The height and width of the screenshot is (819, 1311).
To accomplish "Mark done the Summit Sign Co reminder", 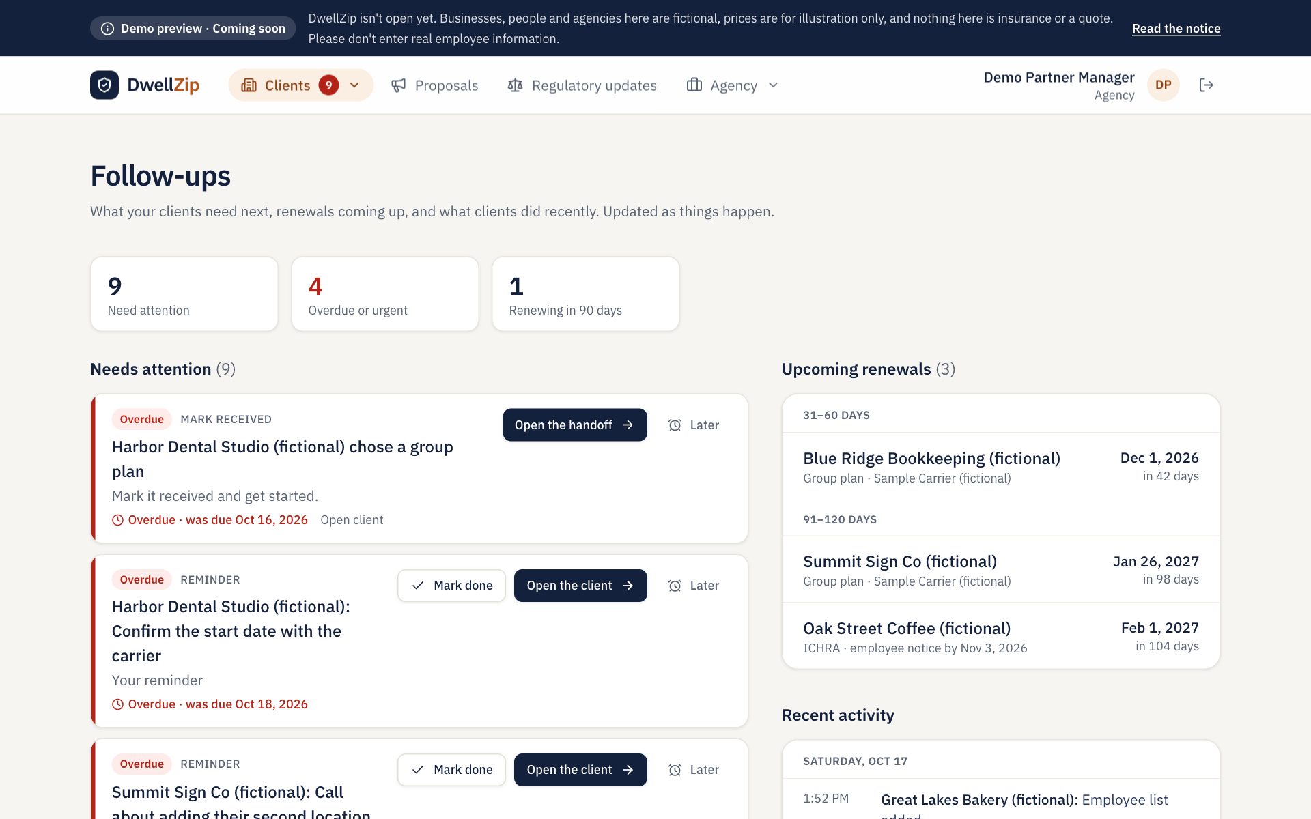I will (451, 770).
